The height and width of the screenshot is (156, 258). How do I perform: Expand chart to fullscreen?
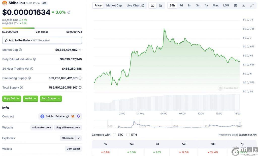tap(252, 5)
